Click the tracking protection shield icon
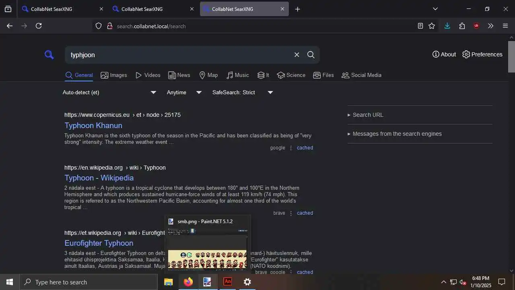The image size is (515, 290). 99,26
